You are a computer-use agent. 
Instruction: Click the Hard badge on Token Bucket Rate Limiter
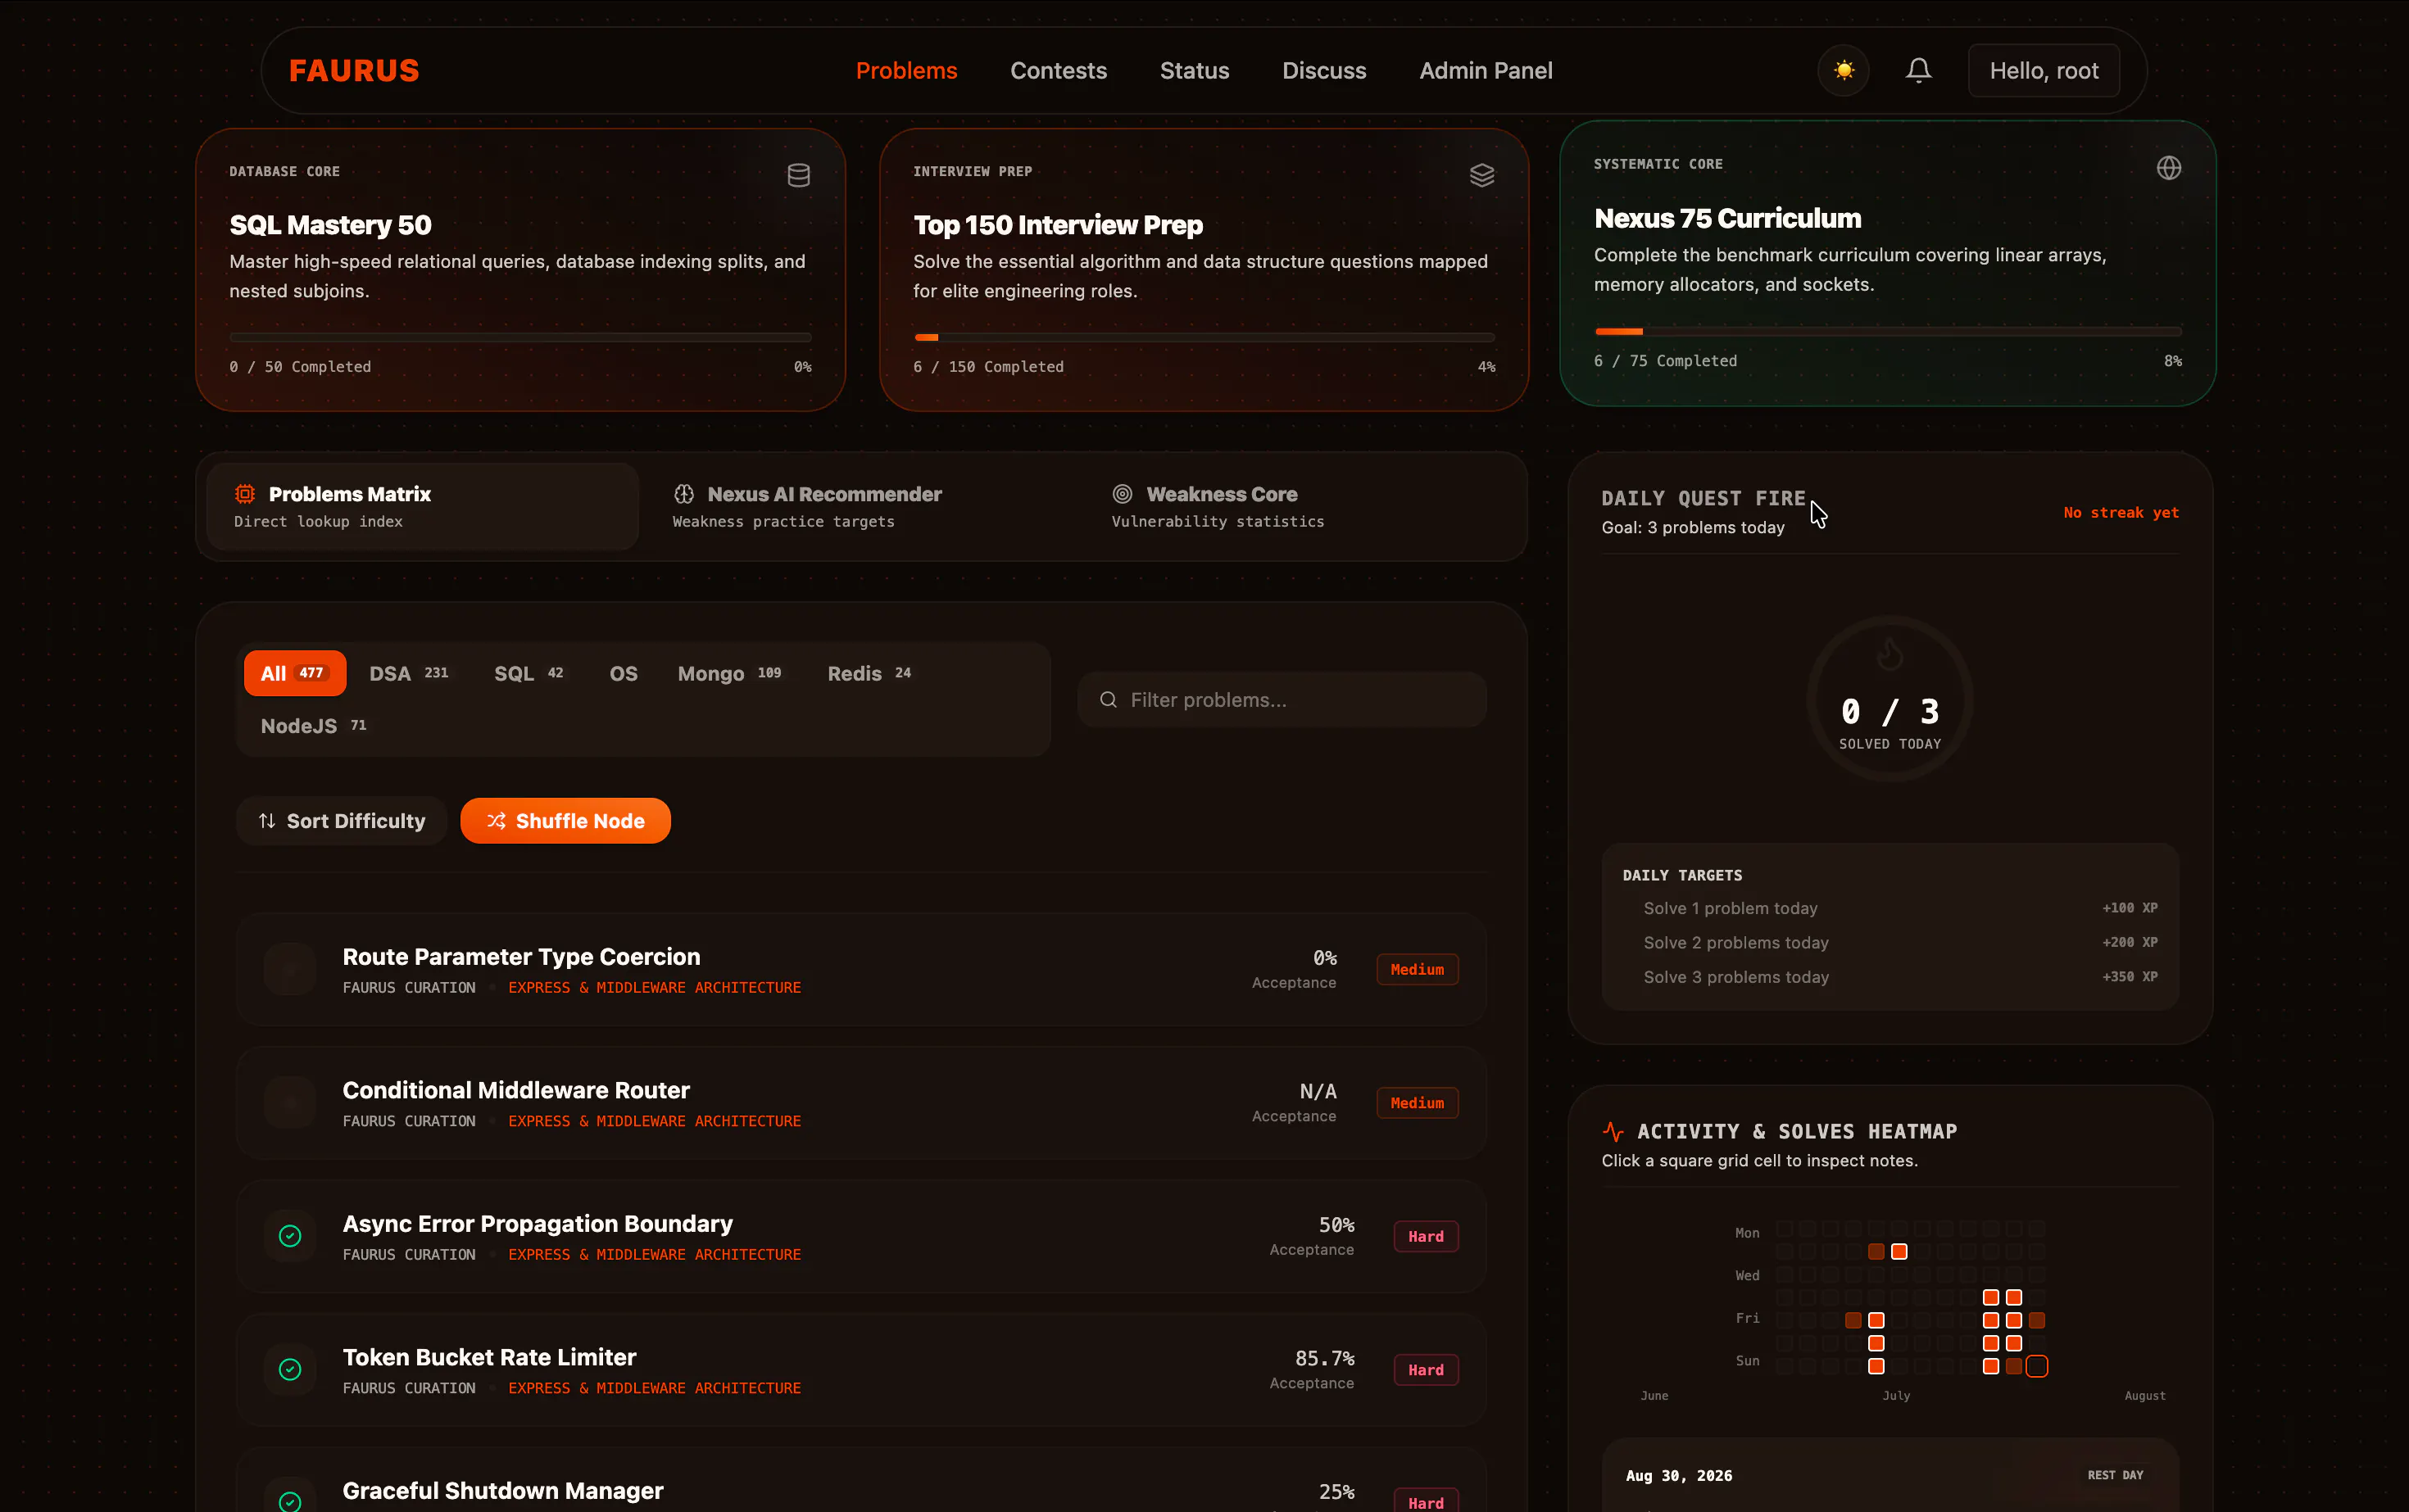(x=1426, y=1370)
